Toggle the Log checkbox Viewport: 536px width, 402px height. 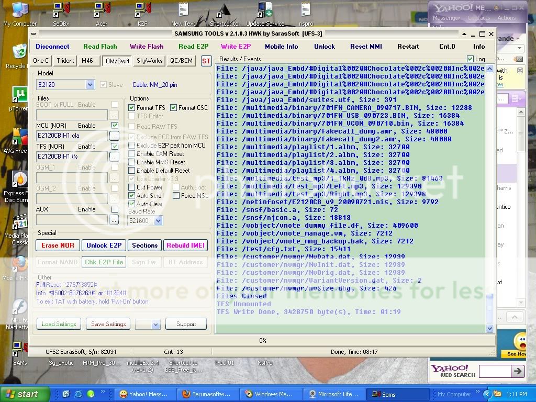pyautogui.click(x=471, y=59)
